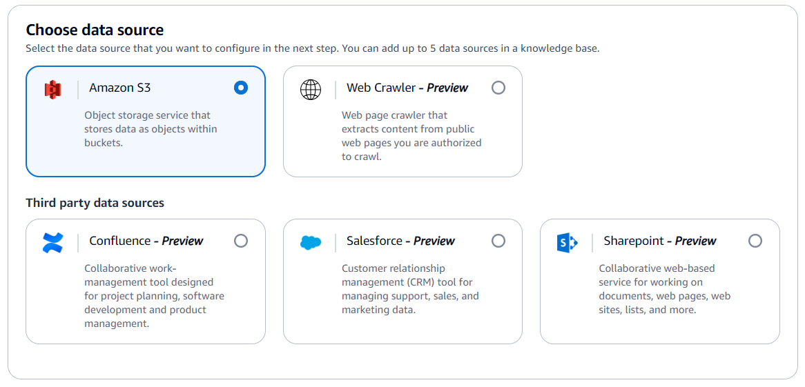This screenshot has width=805, height=387.
Task: Click the Salesforce cloud logo icon
Action: tap(311, 242)
